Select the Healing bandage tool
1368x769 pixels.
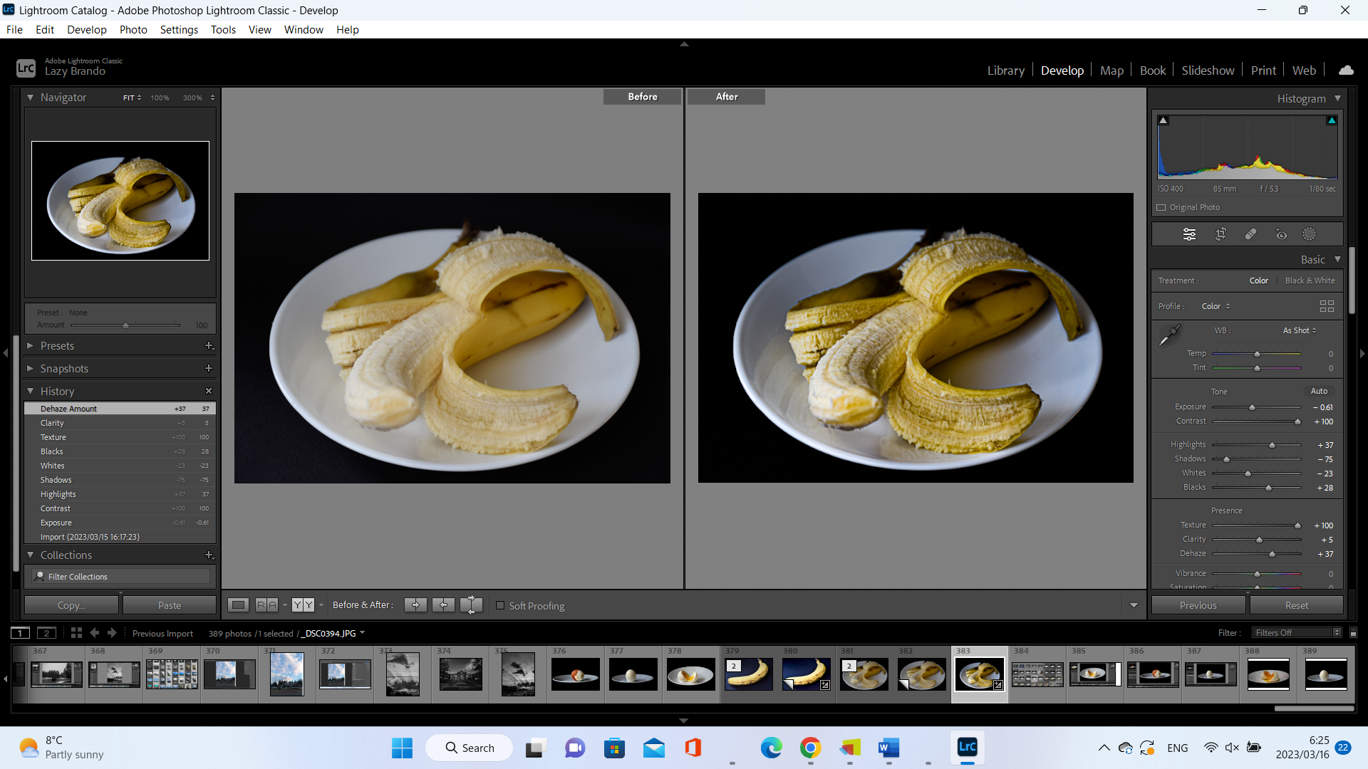point(1250,234)
